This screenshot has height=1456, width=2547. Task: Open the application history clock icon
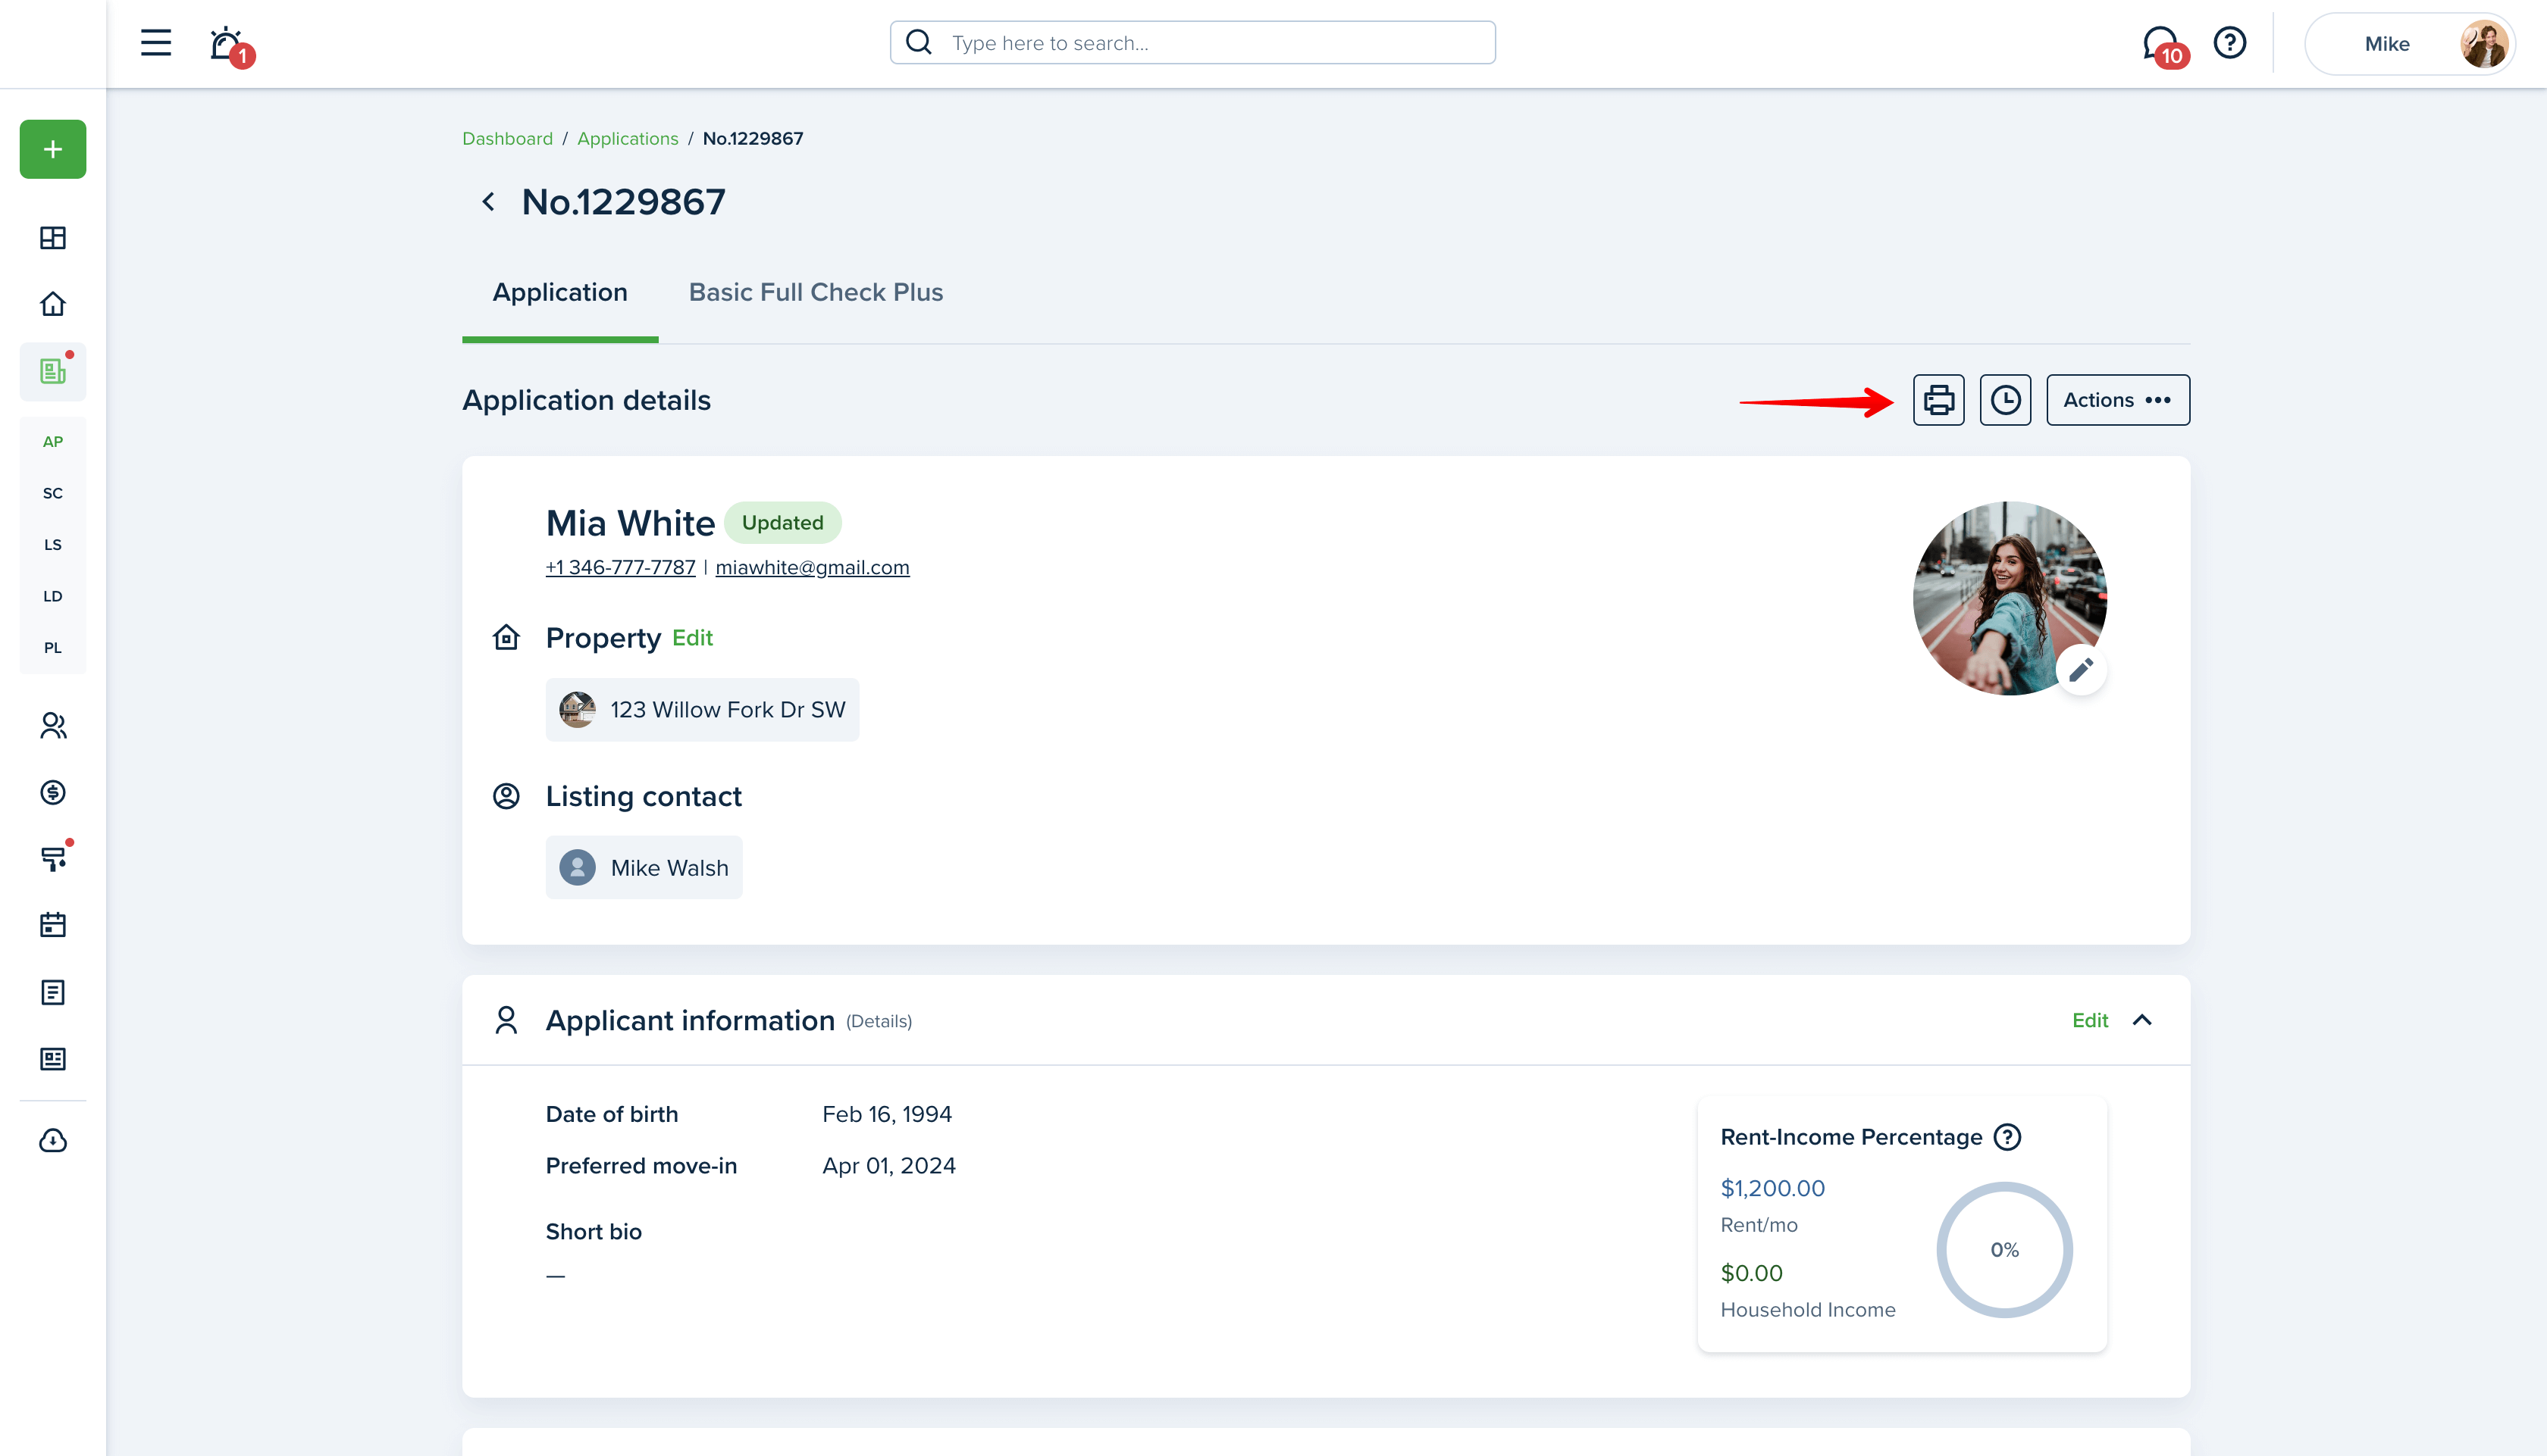(x=2005, y=400)
